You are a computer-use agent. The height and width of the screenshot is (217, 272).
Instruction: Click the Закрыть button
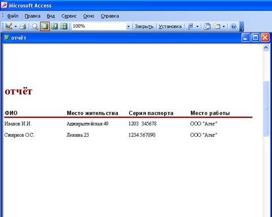(144, 27)
